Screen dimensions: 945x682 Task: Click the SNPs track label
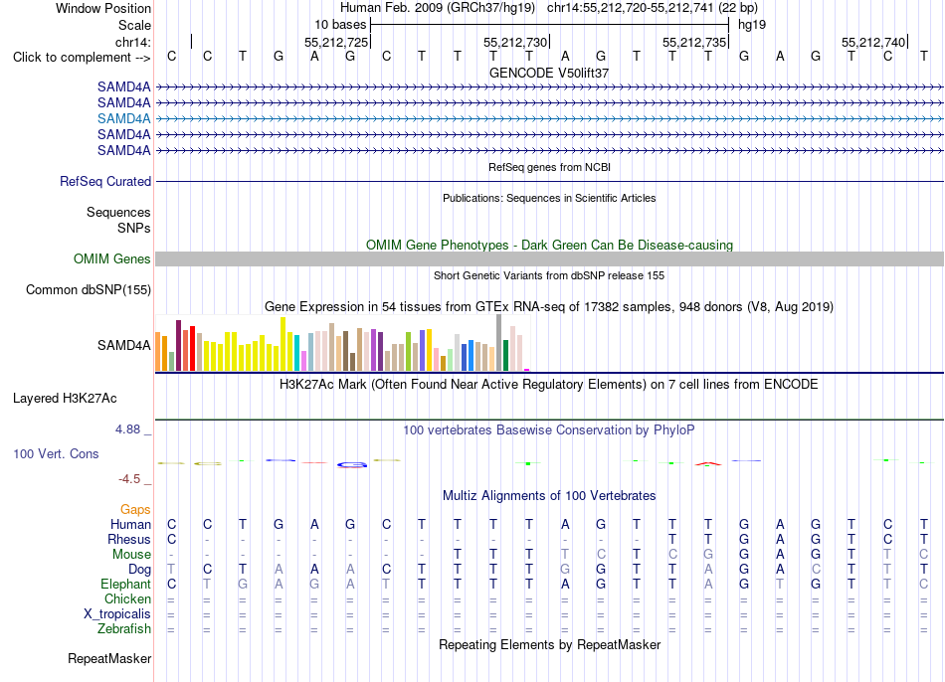(134, 229)
